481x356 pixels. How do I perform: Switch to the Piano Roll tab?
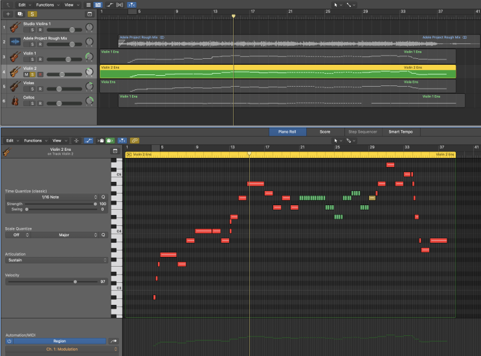(287, 132)
